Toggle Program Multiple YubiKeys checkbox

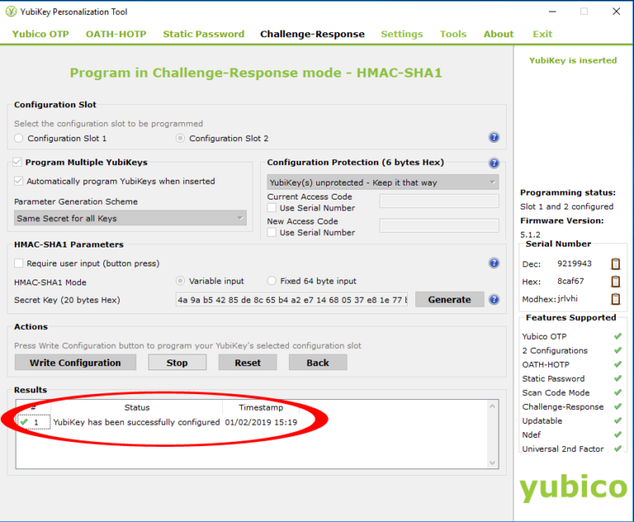click(17, 162)
